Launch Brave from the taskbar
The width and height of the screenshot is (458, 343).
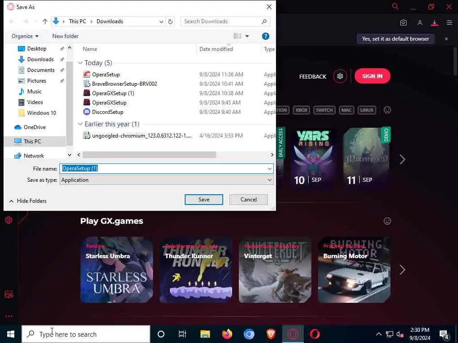tap(271, 334)
